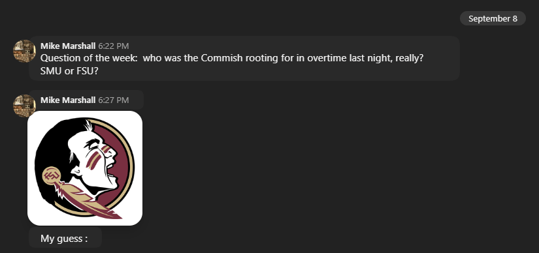539x253 pixels.
Task: Open the Mike Marshall name on the 6:22 PM message
Action: click(x=68, y=46)
